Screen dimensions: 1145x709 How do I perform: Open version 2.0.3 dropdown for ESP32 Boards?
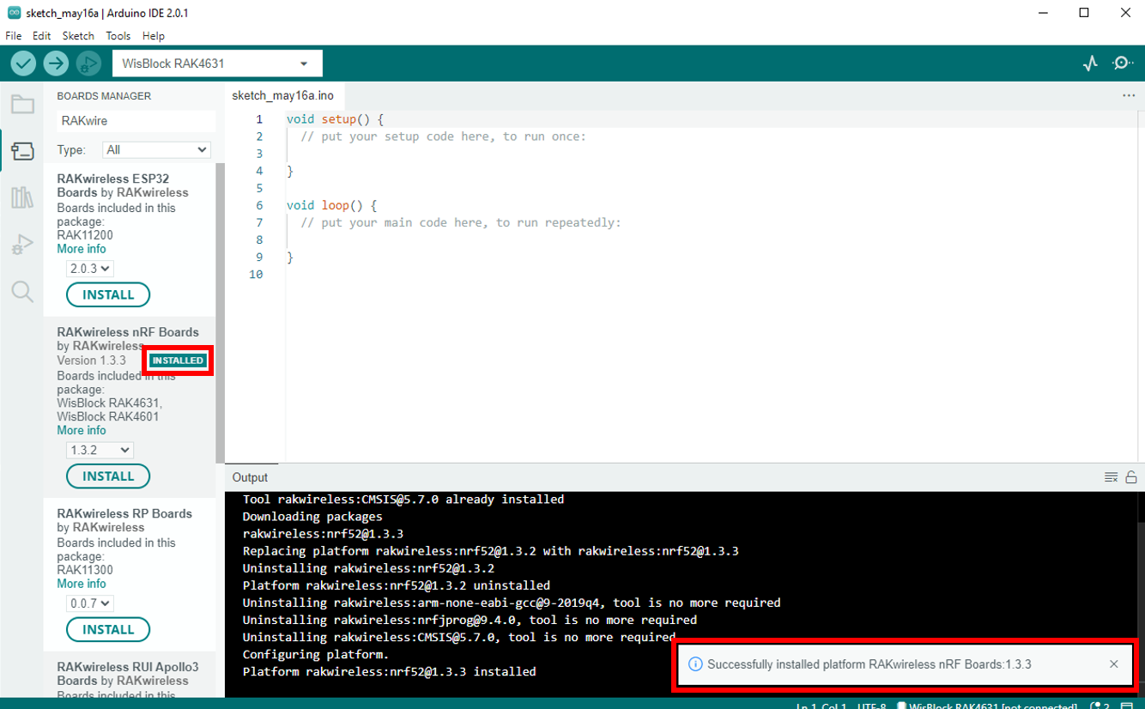[x=90, y=269]
